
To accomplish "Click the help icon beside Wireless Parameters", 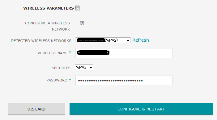I will click(77, 8).
